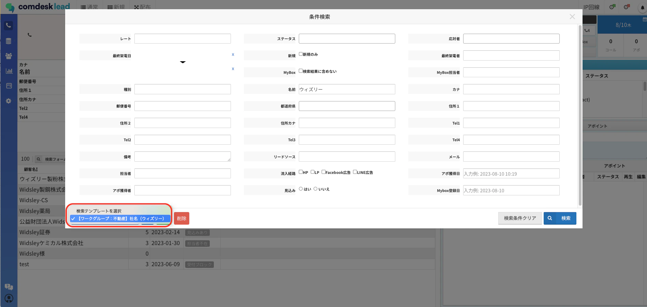Viewport: 647px width, 307px height.
Task: Click the 100 page-size box behind the dialog
Action: point(25,159)
